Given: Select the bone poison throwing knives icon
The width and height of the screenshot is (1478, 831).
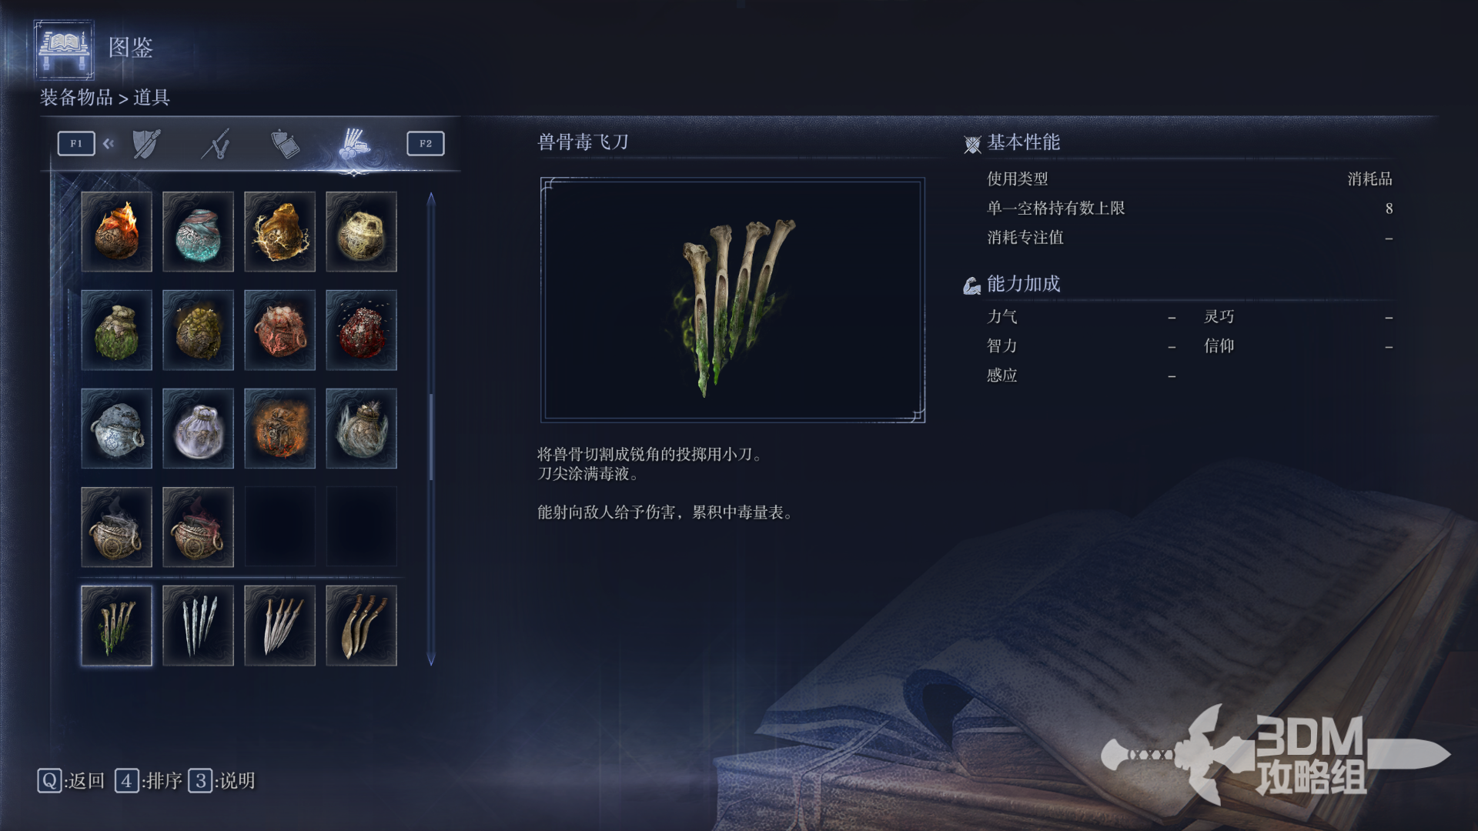Looking at the screenshot, I should (x=116, y=626).
